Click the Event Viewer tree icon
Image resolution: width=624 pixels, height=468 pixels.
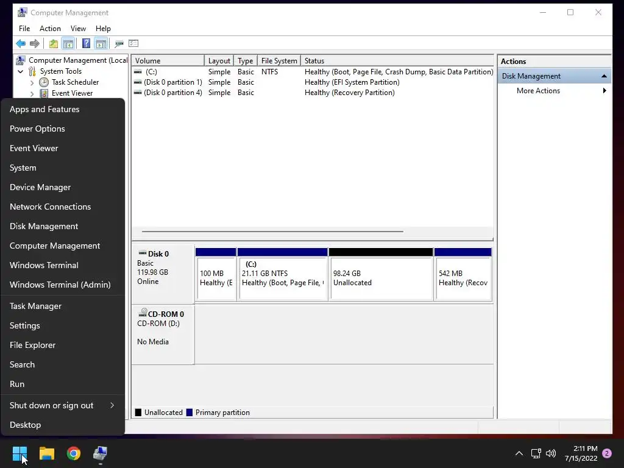pos(44,93)
